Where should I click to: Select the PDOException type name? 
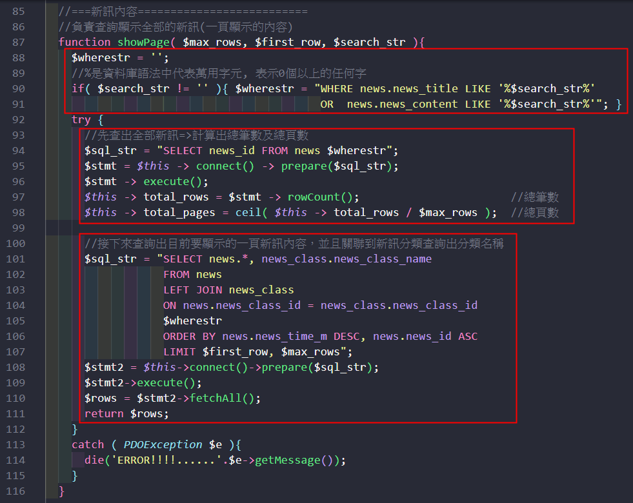tap(163, 444)
